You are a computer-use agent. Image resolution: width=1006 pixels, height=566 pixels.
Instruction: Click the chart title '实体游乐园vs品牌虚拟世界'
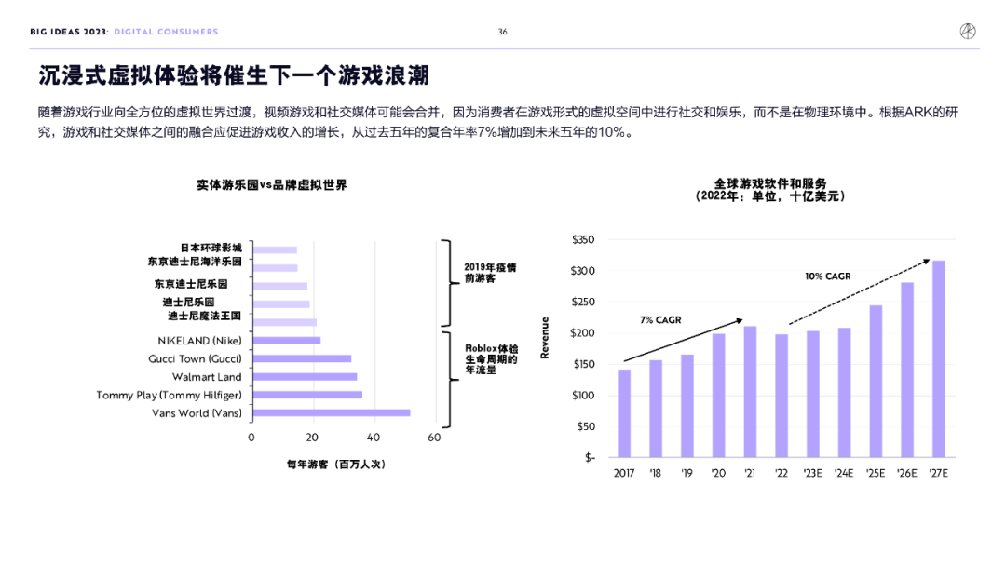tap(271, 185)
